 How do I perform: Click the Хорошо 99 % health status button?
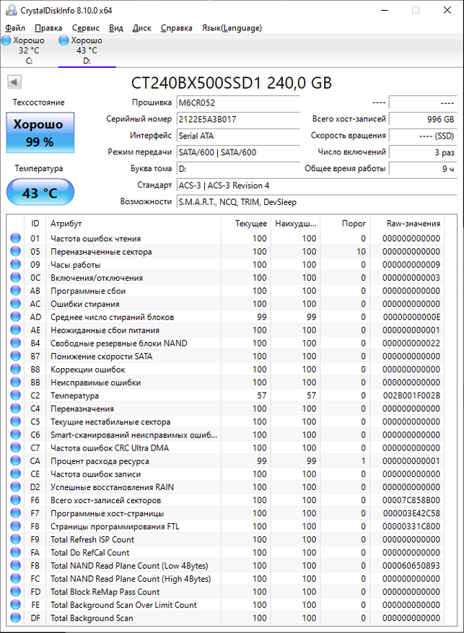[x=40, y=132]
